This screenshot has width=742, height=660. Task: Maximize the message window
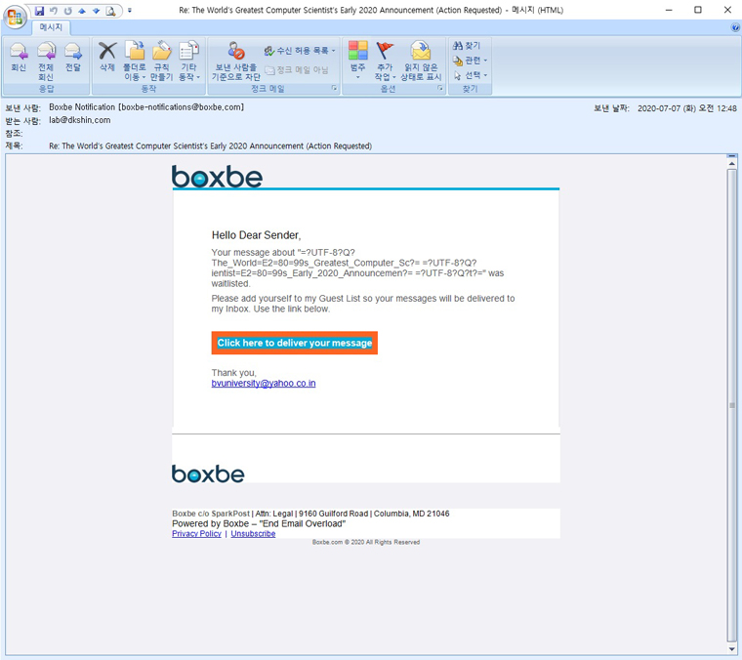(x=698, y=10)
